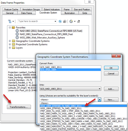Switch to the Frame tab
The height and width of the screenshot is (131, 128).
point(67,9)
